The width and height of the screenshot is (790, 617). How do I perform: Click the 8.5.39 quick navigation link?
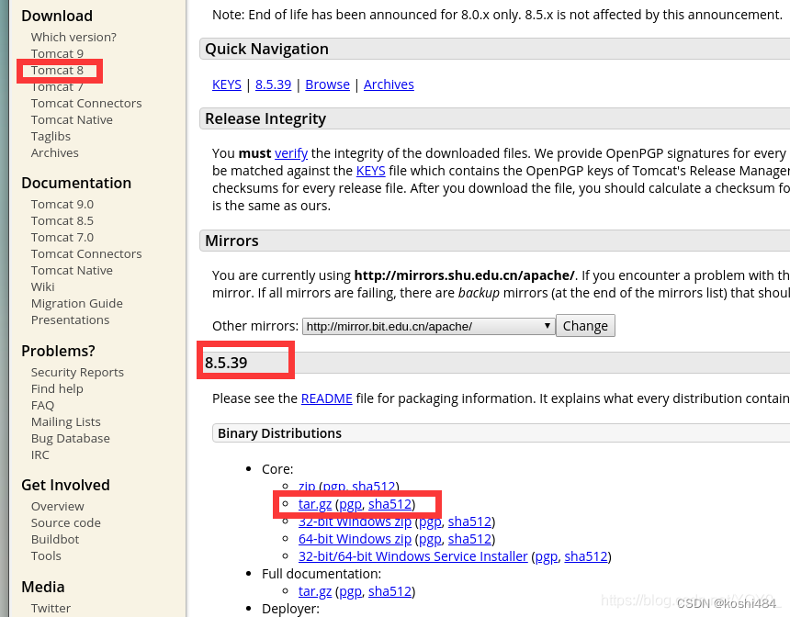[273, 84]
